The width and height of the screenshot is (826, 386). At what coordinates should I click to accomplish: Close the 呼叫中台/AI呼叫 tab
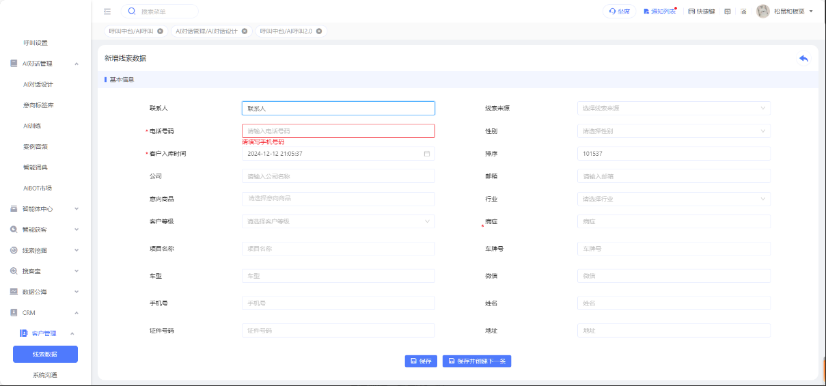coord(160,31)
